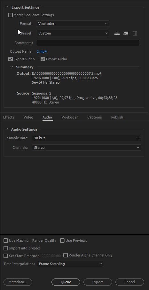
Task: Uncheck the Export Audio checkbox
Action: coord(43,59)
